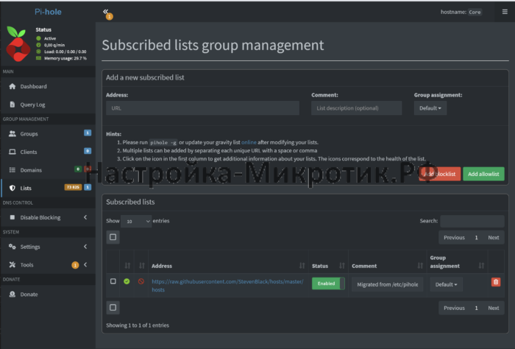Open the entries-per-page dropdown

point(137,221)
